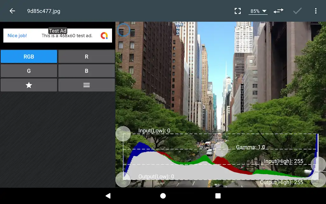Screen dimensions: 326x204
Task: Tap the Android recent apps square
Action: [x=218, y=196]
